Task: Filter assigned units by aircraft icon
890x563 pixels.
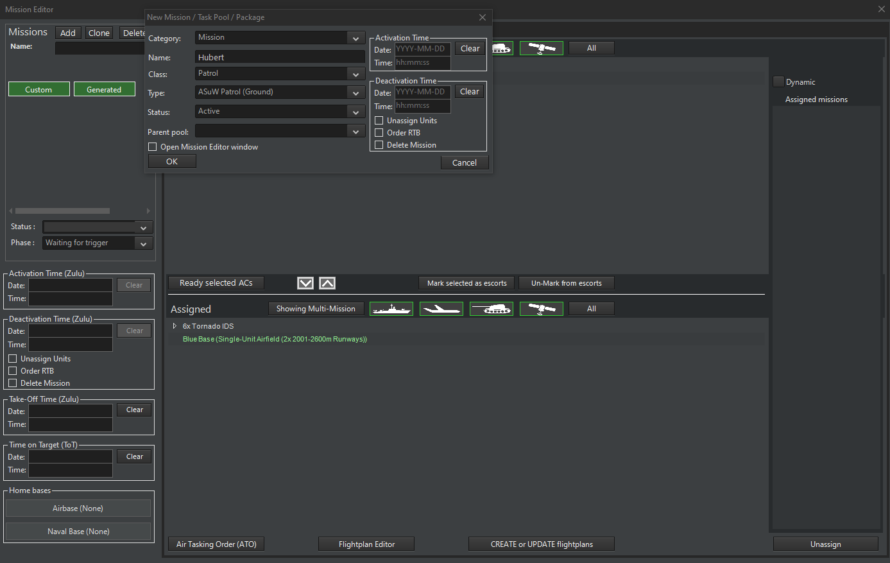Action: pos(441,309)
